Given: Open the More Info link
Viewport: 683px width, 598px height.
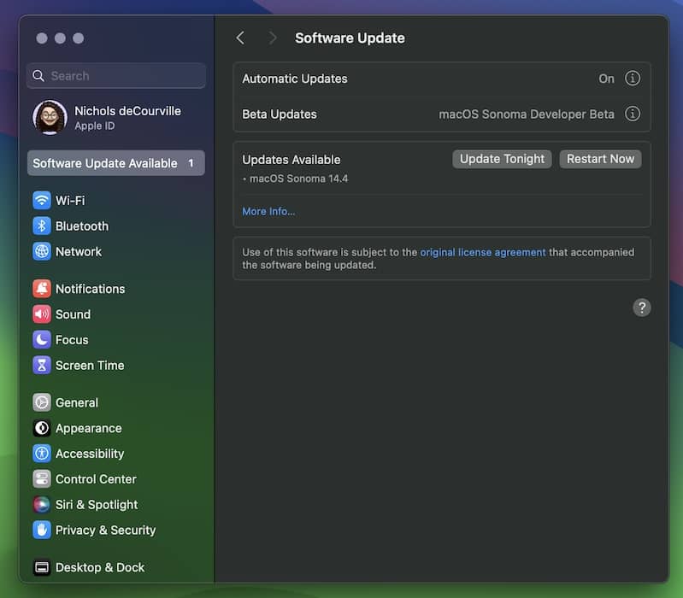Looking at the screenshot, I should (x=268, y=211).
